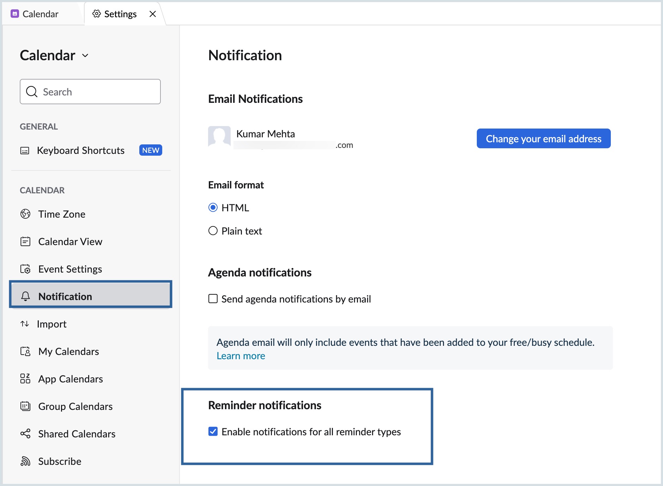This screenshot has width=663, height=486.
Task: Click the Calendar tab app icon
Action: coord(14,14)
